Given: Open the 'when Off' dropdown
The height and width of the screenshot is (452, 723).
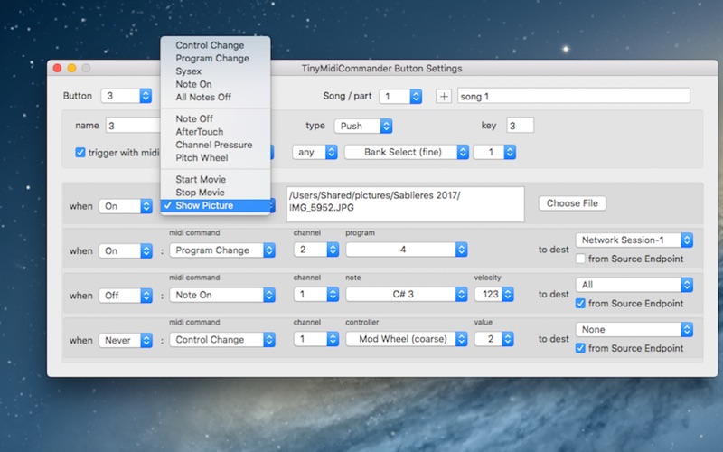Looking at the screenshot, I should 126,296.
